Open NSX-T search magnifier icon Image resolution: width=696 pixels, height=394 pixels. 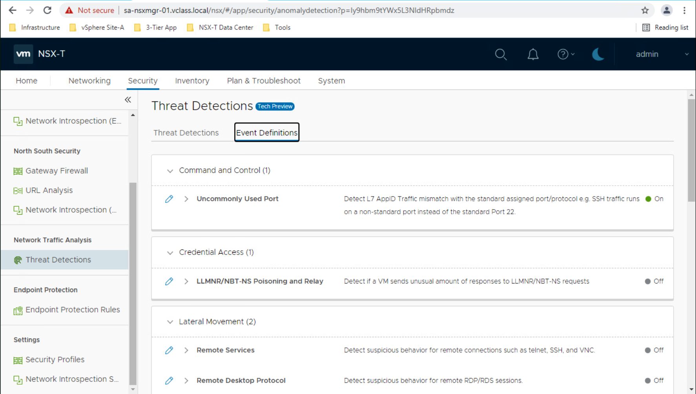501,54
